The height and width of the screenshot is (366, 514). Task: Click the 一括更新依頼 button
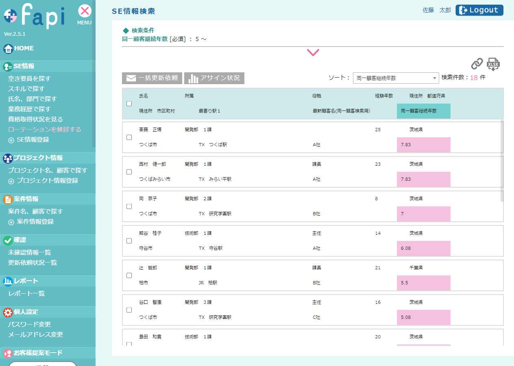152,78
